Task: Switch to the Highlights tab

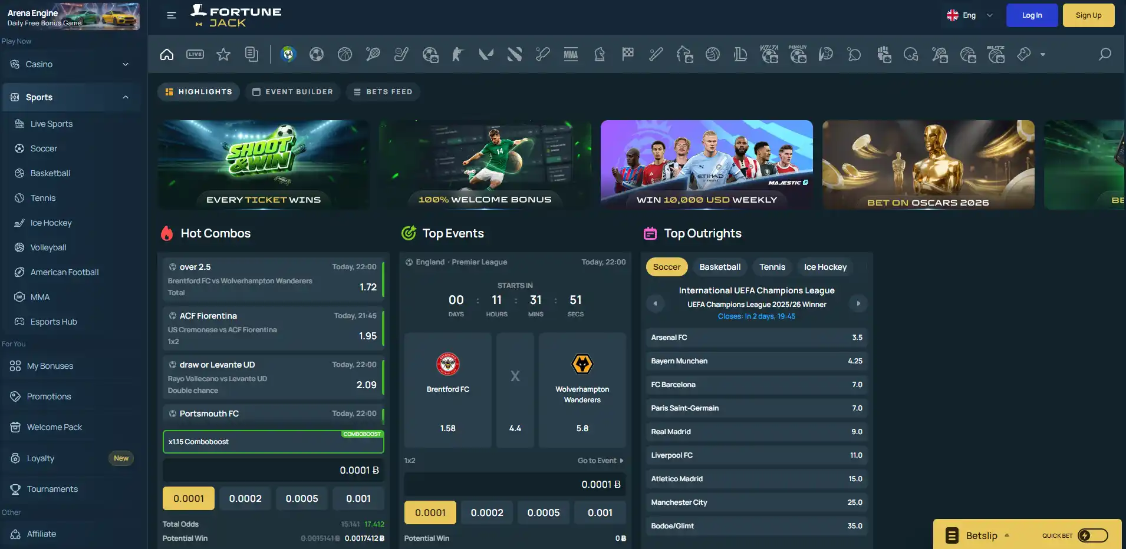Action: [x=199, y=92]
